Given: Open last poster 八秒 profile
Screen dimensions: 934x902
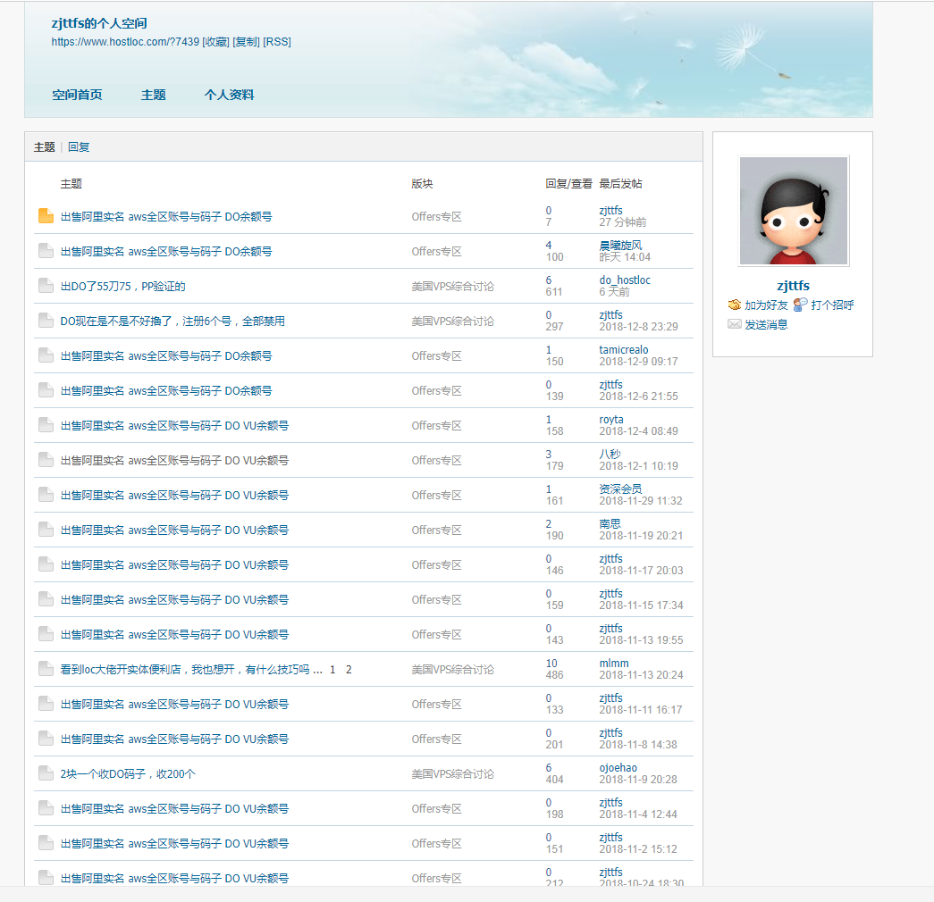Looking at the screenshot, I should point(610,455).
